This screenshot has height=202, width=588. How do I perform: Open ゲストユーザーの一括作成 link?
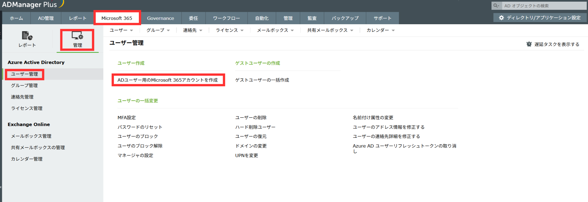(262, 80)
